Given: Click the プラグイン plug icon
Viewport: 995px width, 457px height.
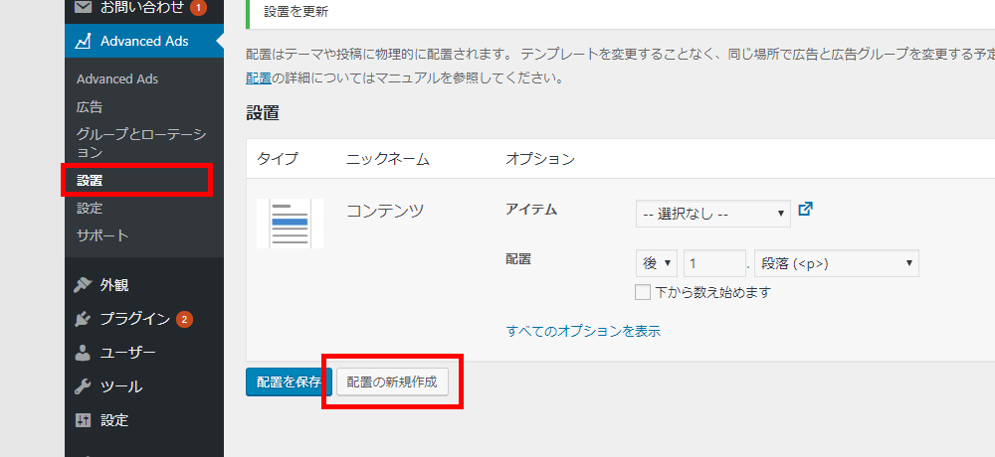Looking at the screenshot, I should [x=84, y=319].
